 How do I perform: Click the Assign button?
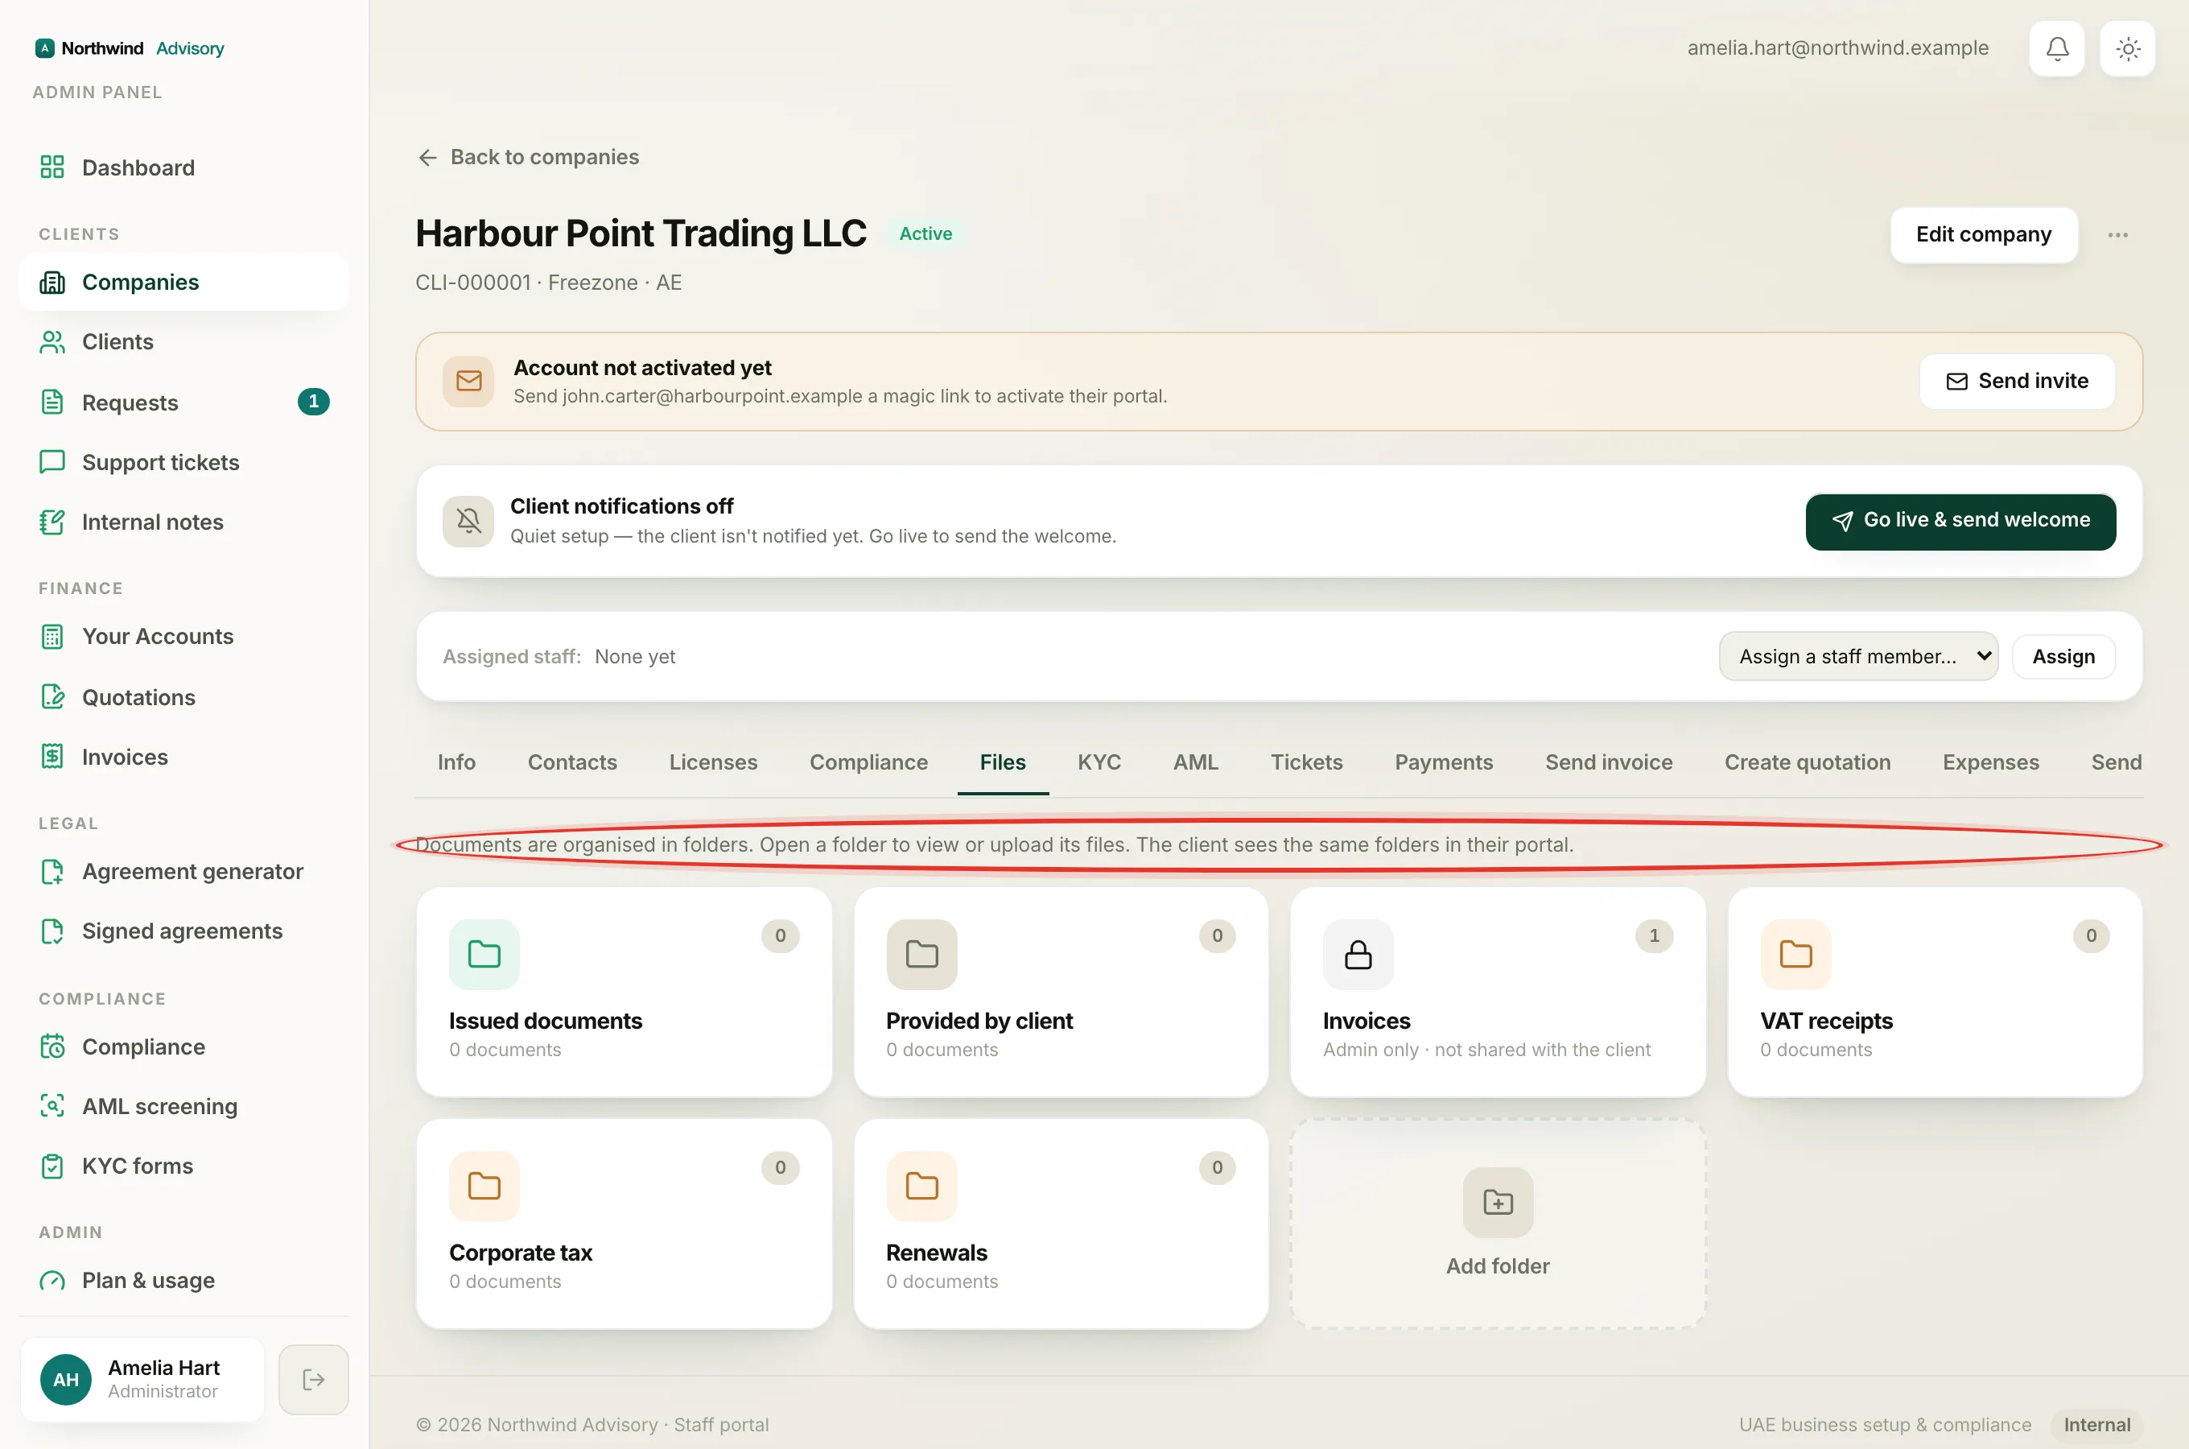click(2063, 657)
